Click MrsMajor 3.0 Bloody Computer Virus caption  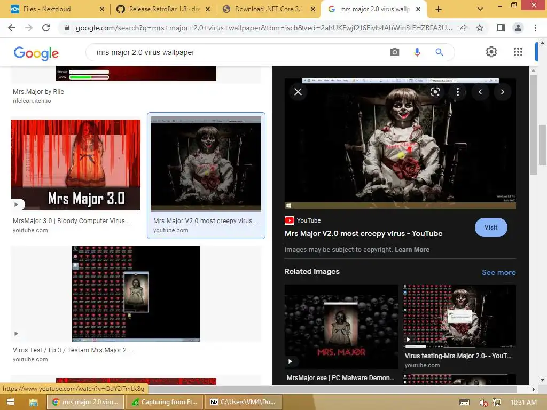[72, 220]
